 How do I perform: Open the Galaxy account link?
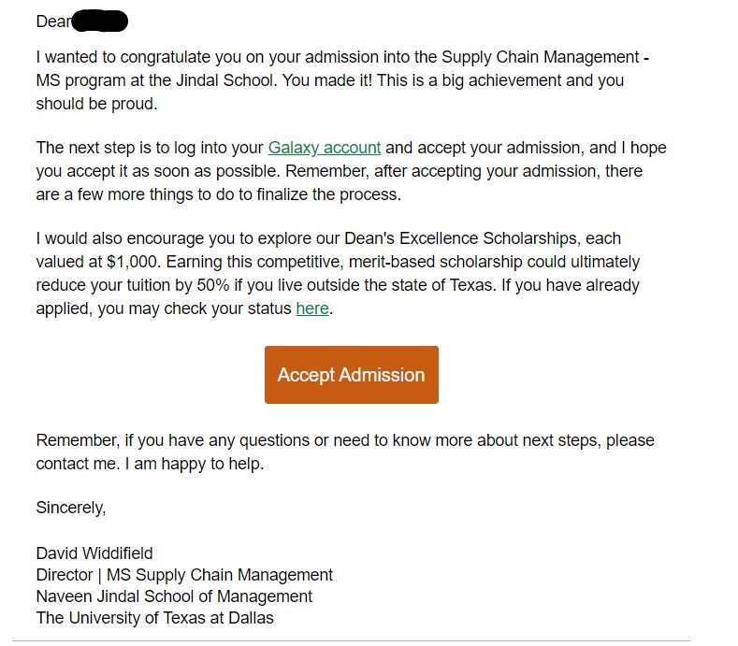325,148
